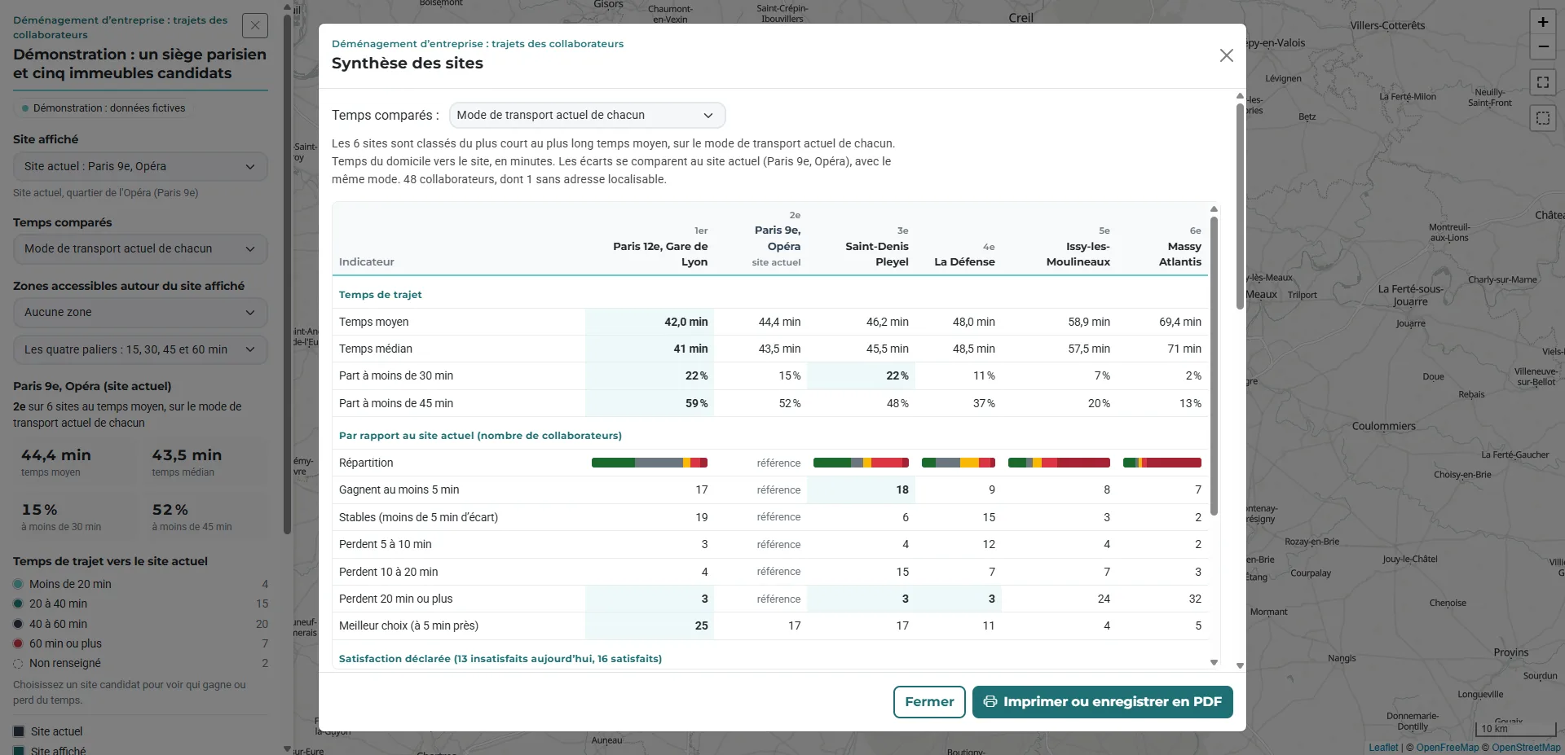
Task: Open the Temps comparés dropdown in dialog
Action: (587, 115)
